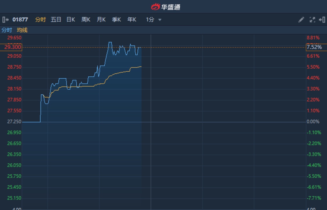The width and height of the screenshot is (327, 210).
Task: Click the collapse-right panel icon
Action: (322, 20)
